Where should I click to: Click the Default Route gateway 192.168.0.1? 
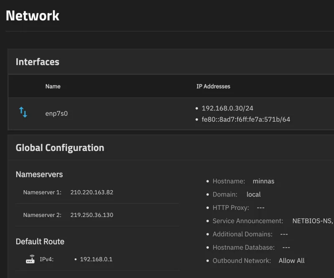[96, 259]
